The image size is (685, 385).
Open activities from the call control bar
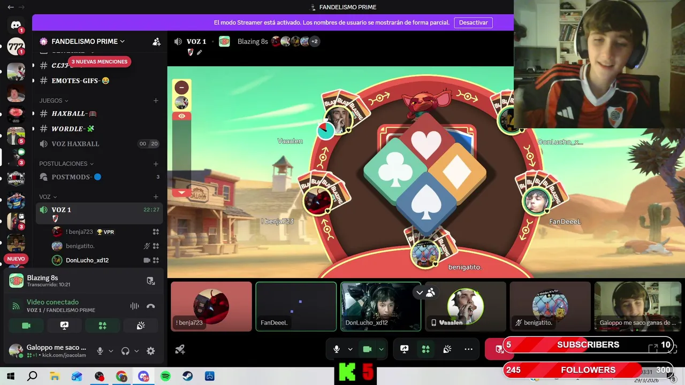pos(426,349)
